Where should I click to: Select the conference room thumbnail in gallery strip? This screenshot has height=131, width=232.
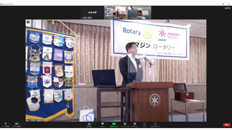116,13
